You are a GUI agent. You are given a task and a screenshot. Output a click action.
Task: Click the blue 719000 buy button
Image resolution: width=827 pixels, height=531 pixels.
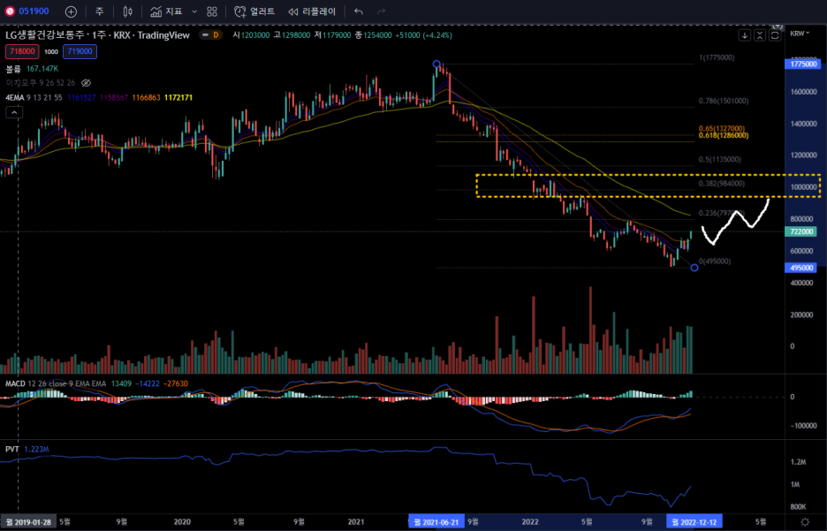click(x=80, y=51)
